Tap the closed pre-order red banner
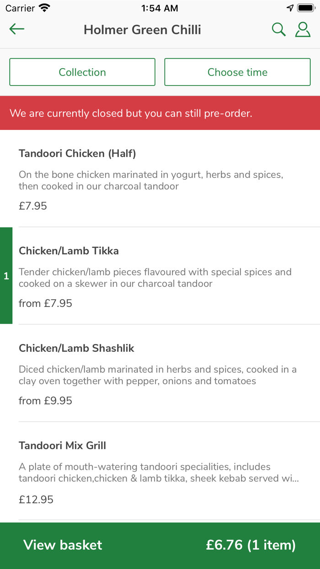This screenshot has height=569, width=320. click(160, 113)
